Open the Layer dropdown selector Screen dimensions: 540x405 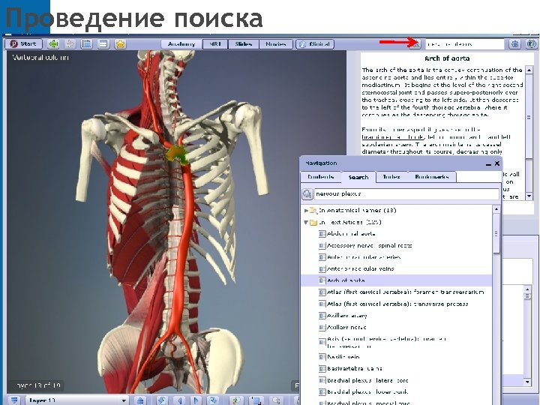(76, 400)
